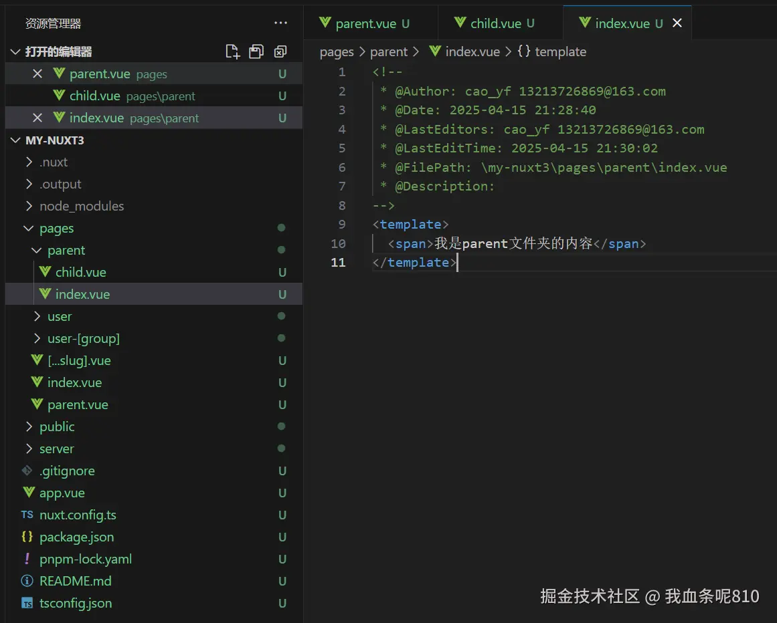Click Close All Editors icon
This screenshot has width=777, height=623.
(280, 51)
